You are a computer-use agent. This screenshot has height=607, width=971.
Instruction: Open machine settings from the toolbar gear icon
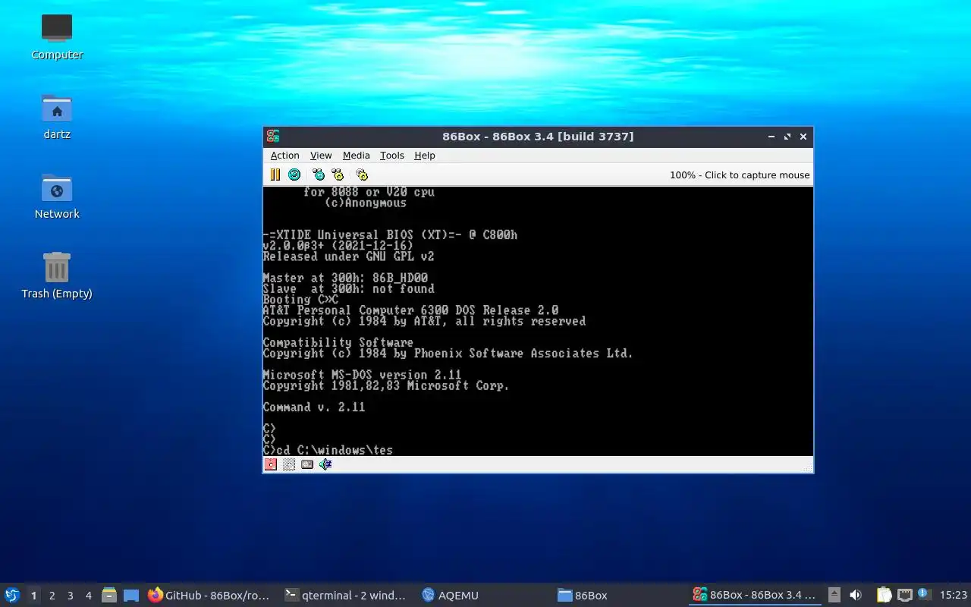pos(362,175)
